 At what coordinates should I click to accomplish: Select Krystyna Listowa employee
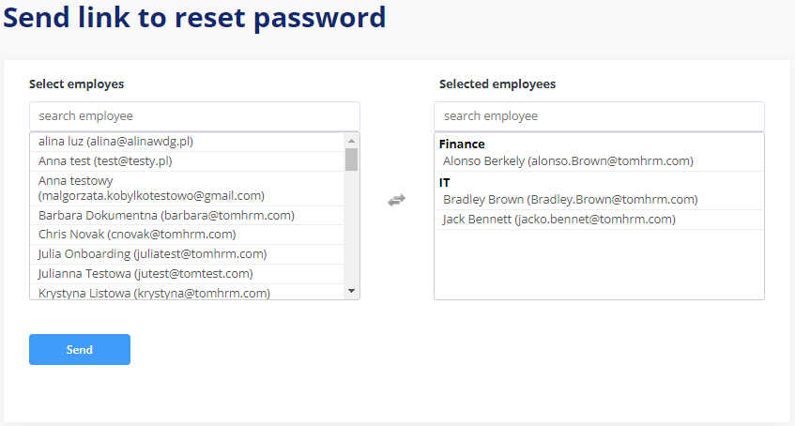pyautogui.click(x=187, y=293)
